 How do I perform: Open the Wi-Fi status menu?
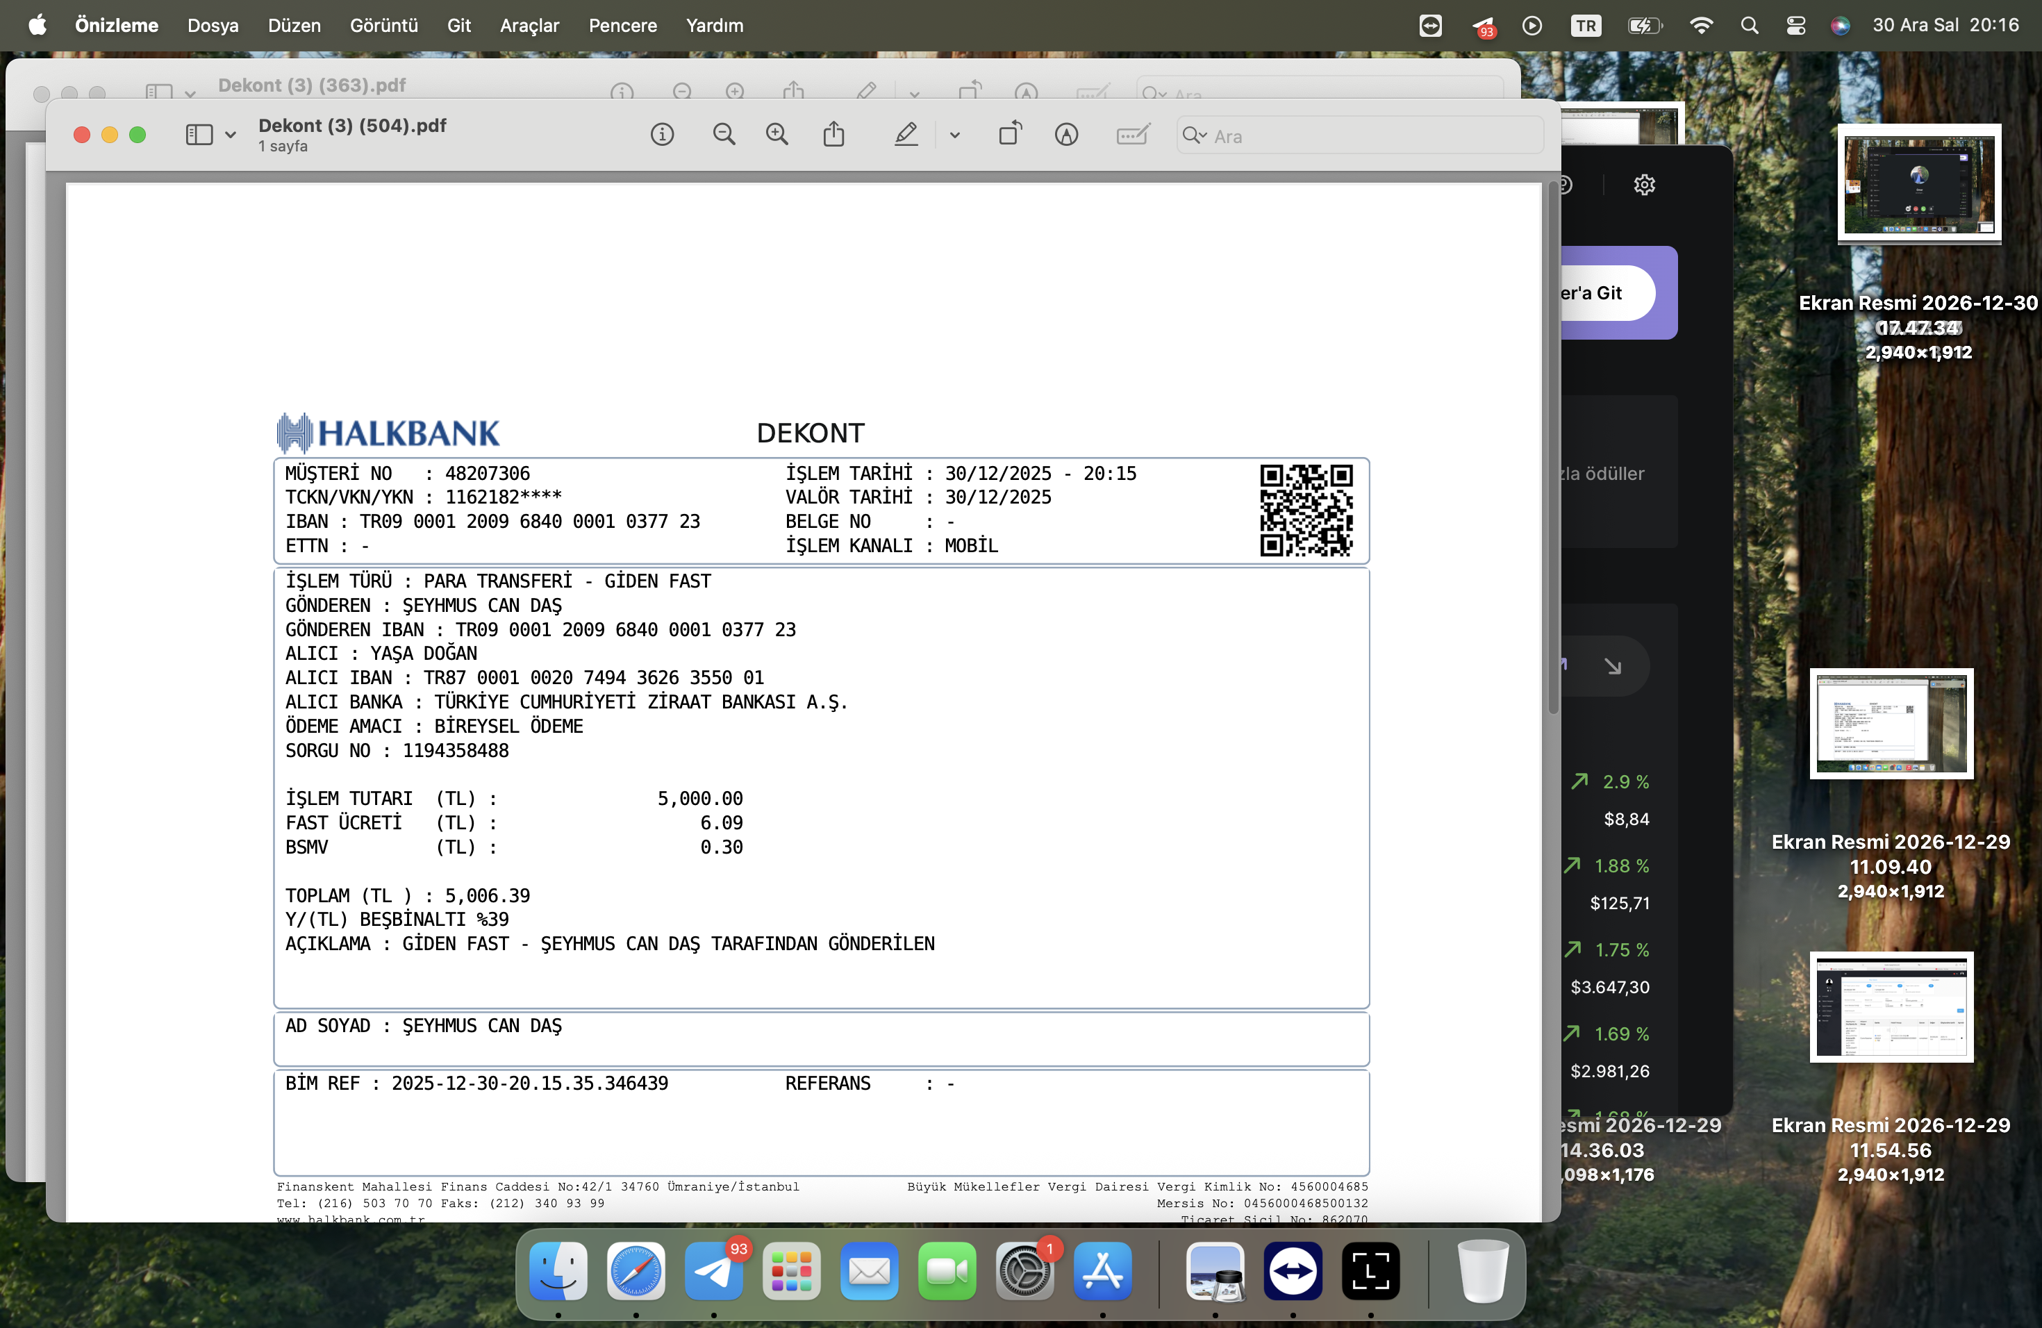tap(1700, 26)
